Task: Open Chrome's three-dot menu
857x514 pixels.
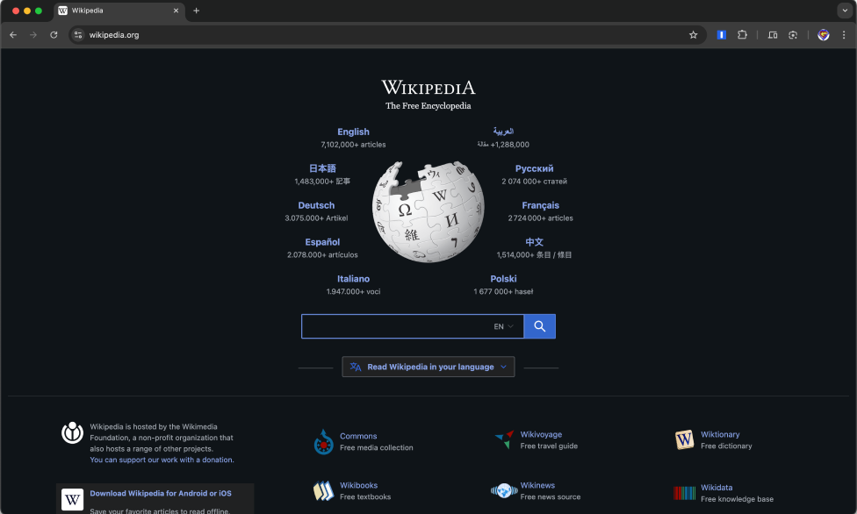Action: (x=846, y=34)
